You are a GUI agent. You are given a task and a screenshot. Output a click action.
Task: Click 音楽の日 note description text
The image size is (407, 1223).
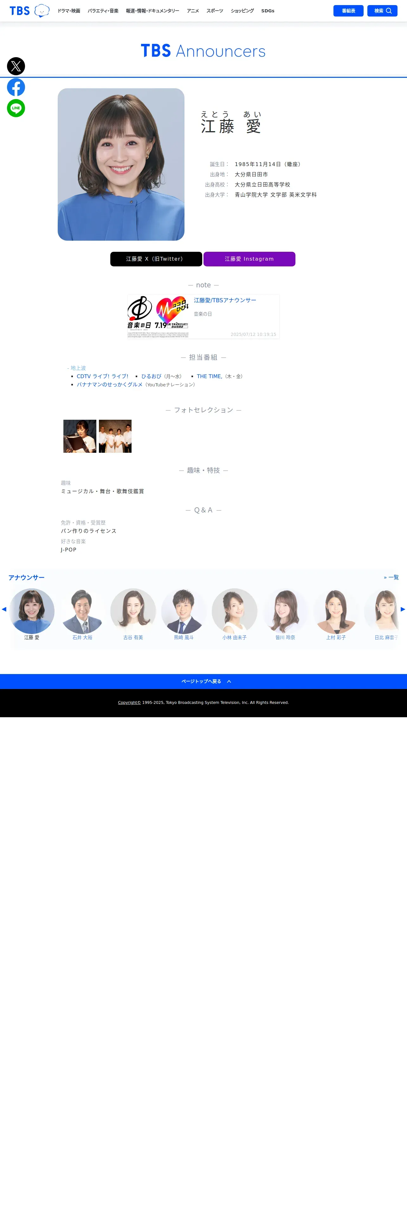203,314
